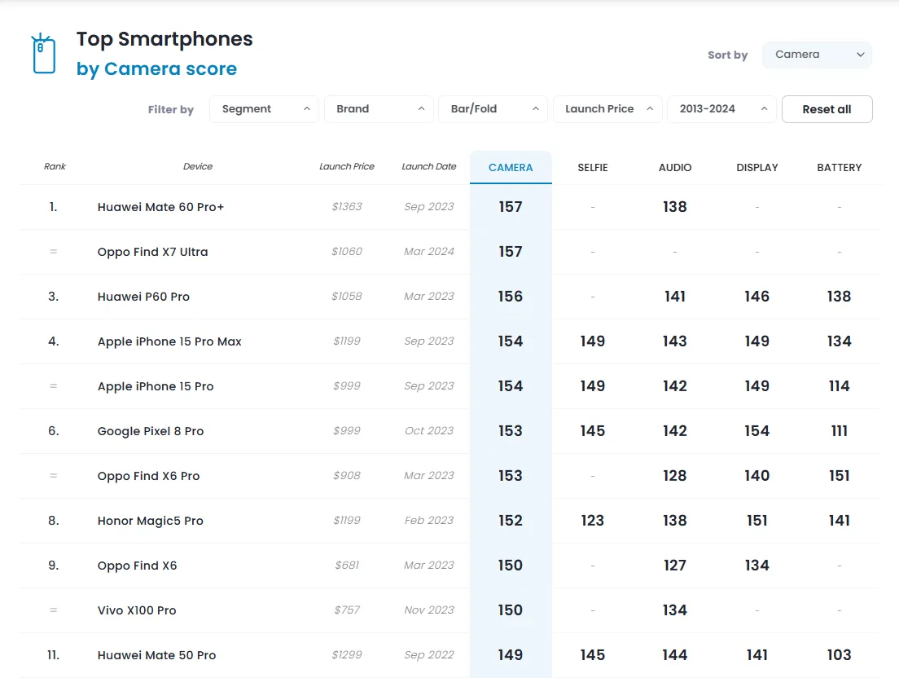Screen dimensions: 899x678
Task: Click battery score 151 for Oppo Find X6 Pro
Action: click(x=840, y=476)
